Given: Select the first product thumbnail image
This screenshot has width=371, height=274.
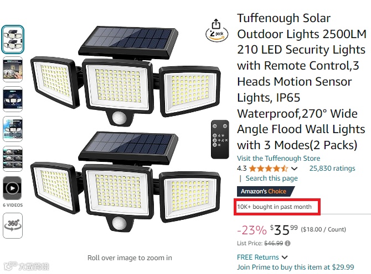Looking at the screenshot, I should (12, 39).
